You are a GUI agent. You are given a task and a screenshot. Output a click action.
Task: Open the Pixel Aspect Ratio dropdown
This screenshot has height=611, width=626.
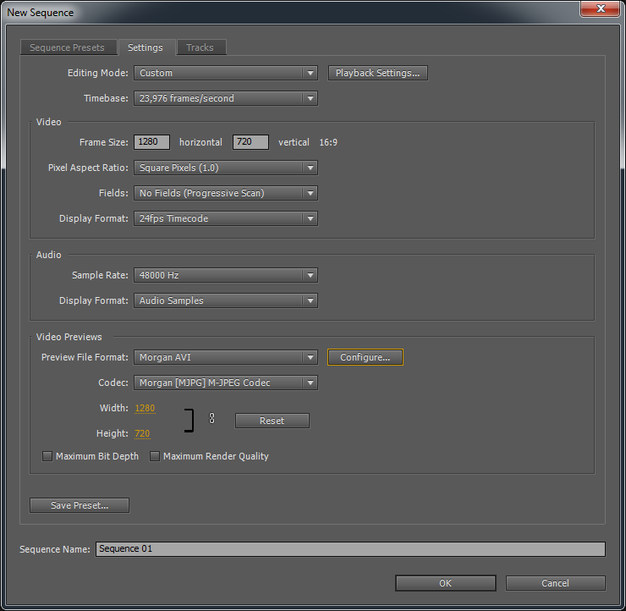coord(226,168)
